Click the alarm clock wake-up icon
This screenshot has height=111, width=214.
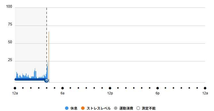[x=47, y=80]
